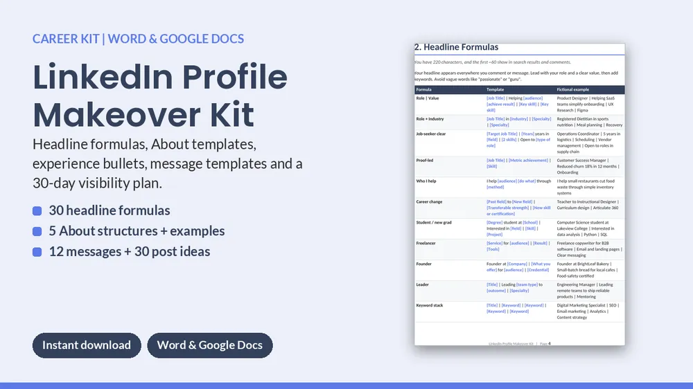Open the Headline Formulas document preview page

[519, 194]
